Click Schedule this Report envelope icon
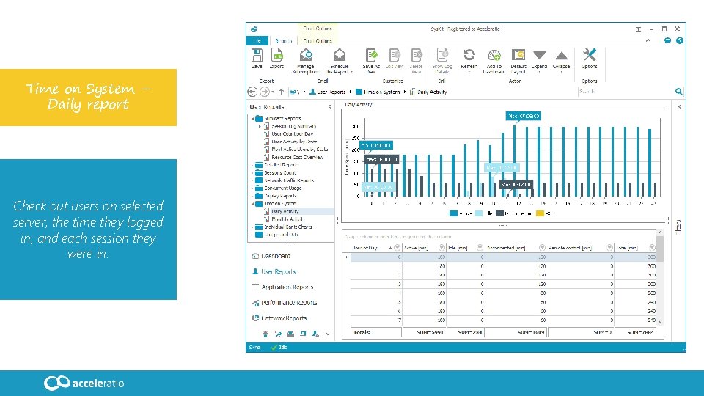Screen dimensions: 704x396 [340, 55]
